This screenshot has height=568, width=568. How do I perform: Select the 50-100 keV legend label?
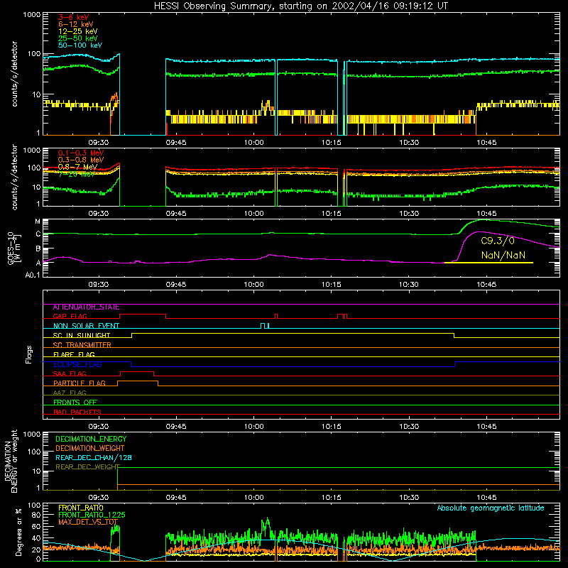[x=80, y=45]
